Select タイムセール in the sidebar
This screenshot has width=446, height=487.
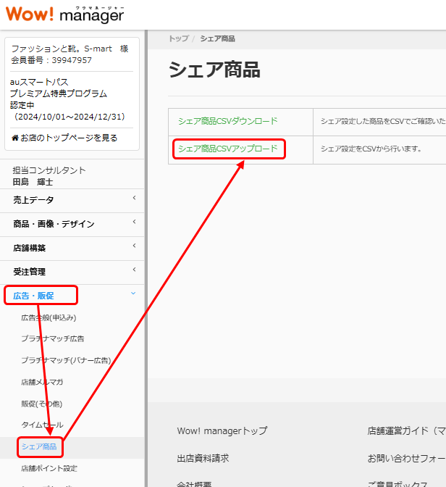(42, 425)
